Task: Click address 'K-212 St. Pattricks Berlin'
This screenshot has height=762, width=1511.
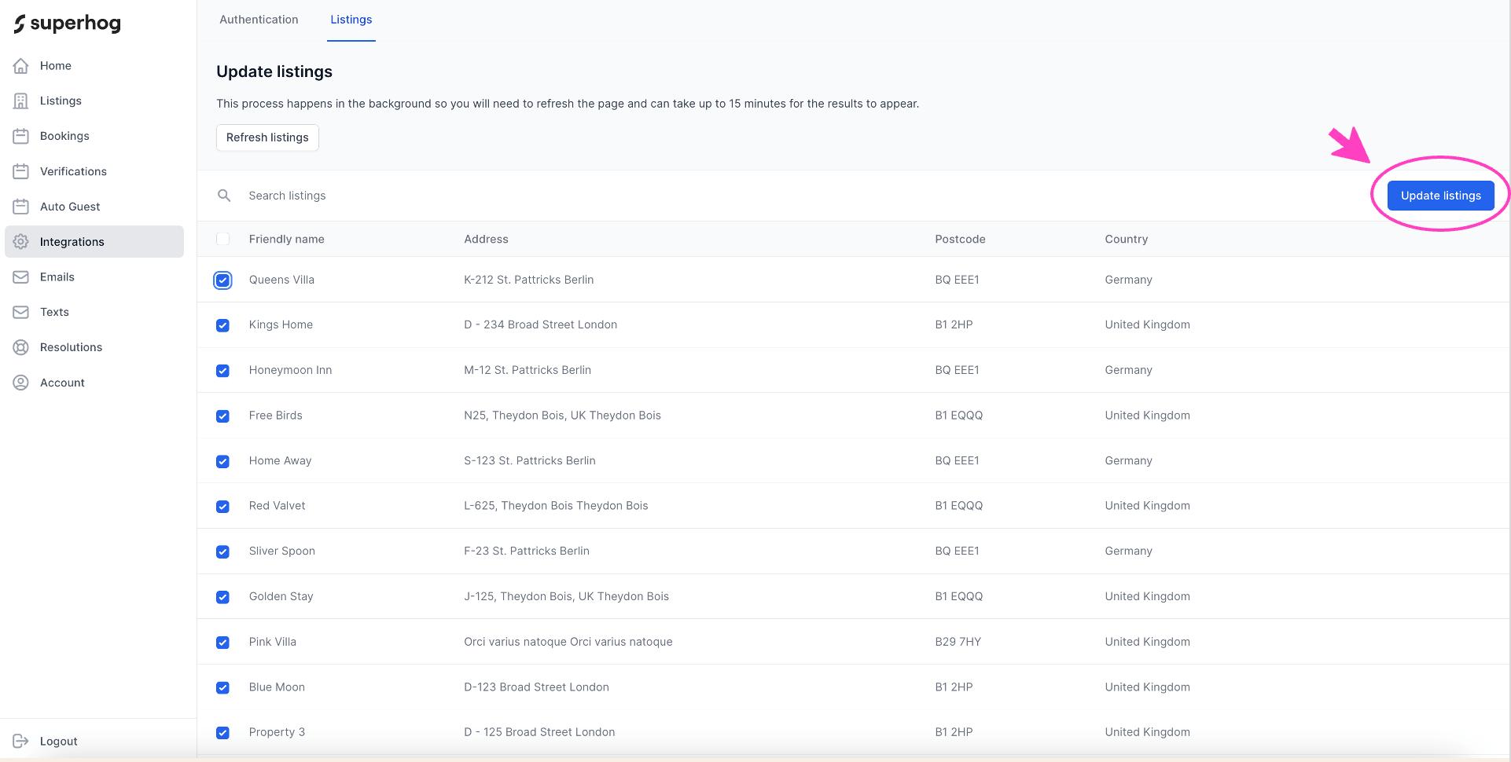Action: pos(528,280)
